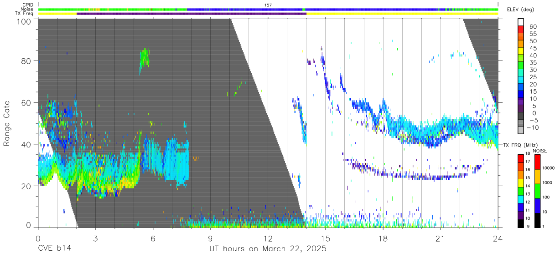Click the 14 value on TX FRQ scale
The width and height of the screenshot is (560, 258).
527,186
